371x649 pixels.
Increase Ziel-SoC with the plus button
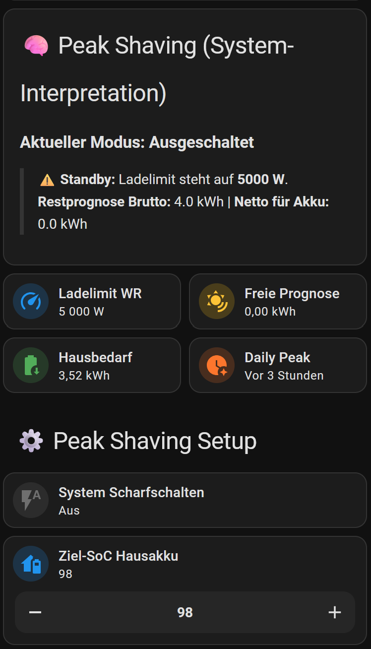[x=335, y=612]
